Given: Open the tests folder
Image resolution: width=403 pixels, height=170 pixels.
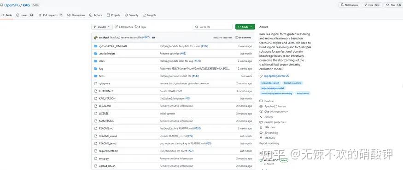Looking at the screenshot, I should [101, 76].
